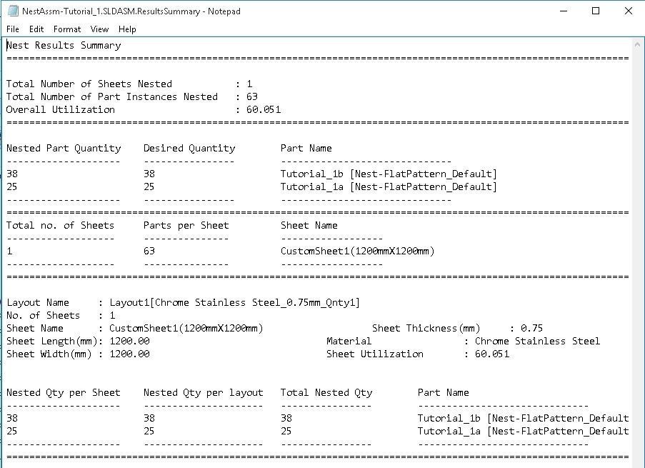Click the Sheet Thickness value 0.75
645x468 pixels.
[x=532, y=328]
